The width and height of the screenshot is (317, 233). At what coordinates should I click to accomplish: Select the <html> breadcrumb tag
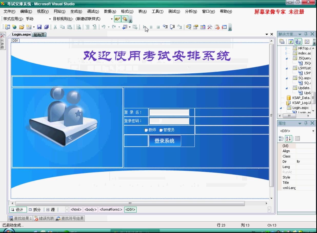coord(76,210)
